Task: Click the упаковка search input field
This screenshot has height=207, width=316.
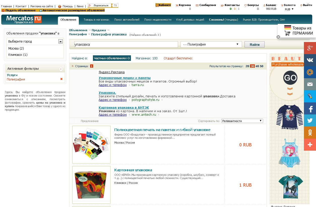Action: click(126, 45)
